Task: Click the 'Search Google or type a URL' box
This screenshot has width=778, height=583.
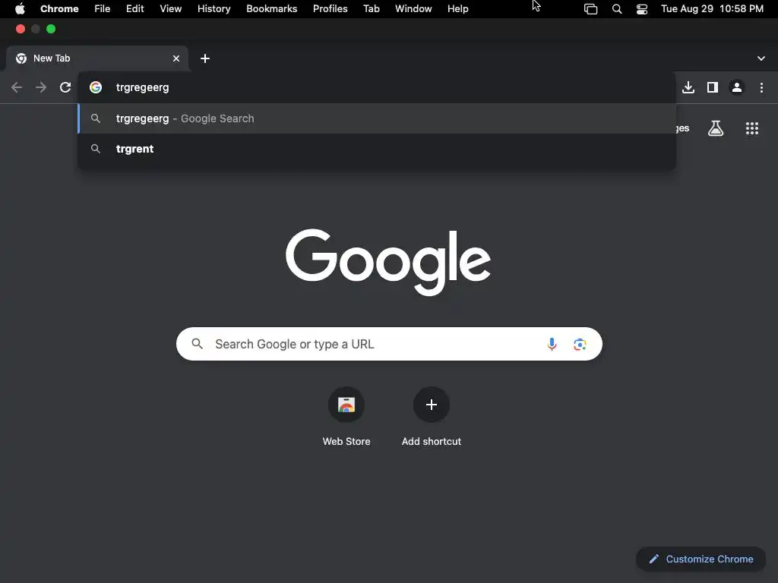Action: (x=389, y=344)
